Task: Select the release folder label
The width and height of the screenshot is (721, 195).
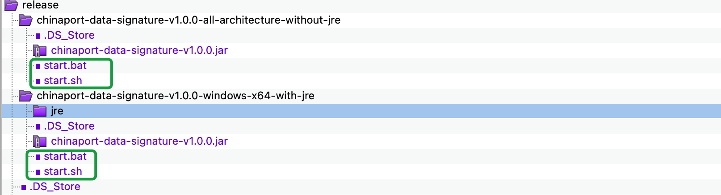Action: [x=41, y=5]
